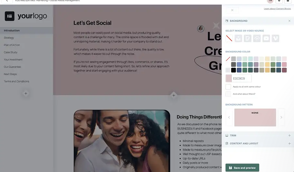This screenshot has width=294, height=172.
Task: Click the E0C9C9 hex color field
Action: point(241,78)
